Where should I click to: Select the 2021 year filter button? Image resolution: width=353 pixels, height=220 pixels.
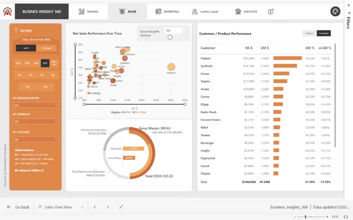pyautogui.click(x=45, y=63)
